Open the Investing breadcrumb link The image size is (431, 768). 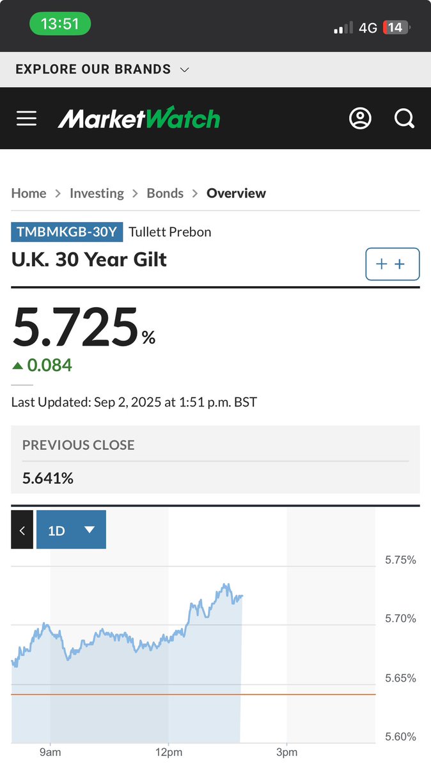pyautogui.click(x=97, y=193)
